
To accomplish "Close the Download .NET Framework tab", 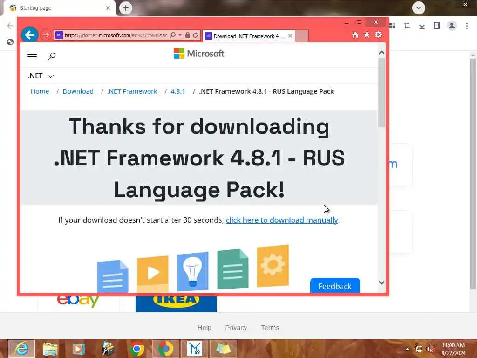I will pos(290,36).
